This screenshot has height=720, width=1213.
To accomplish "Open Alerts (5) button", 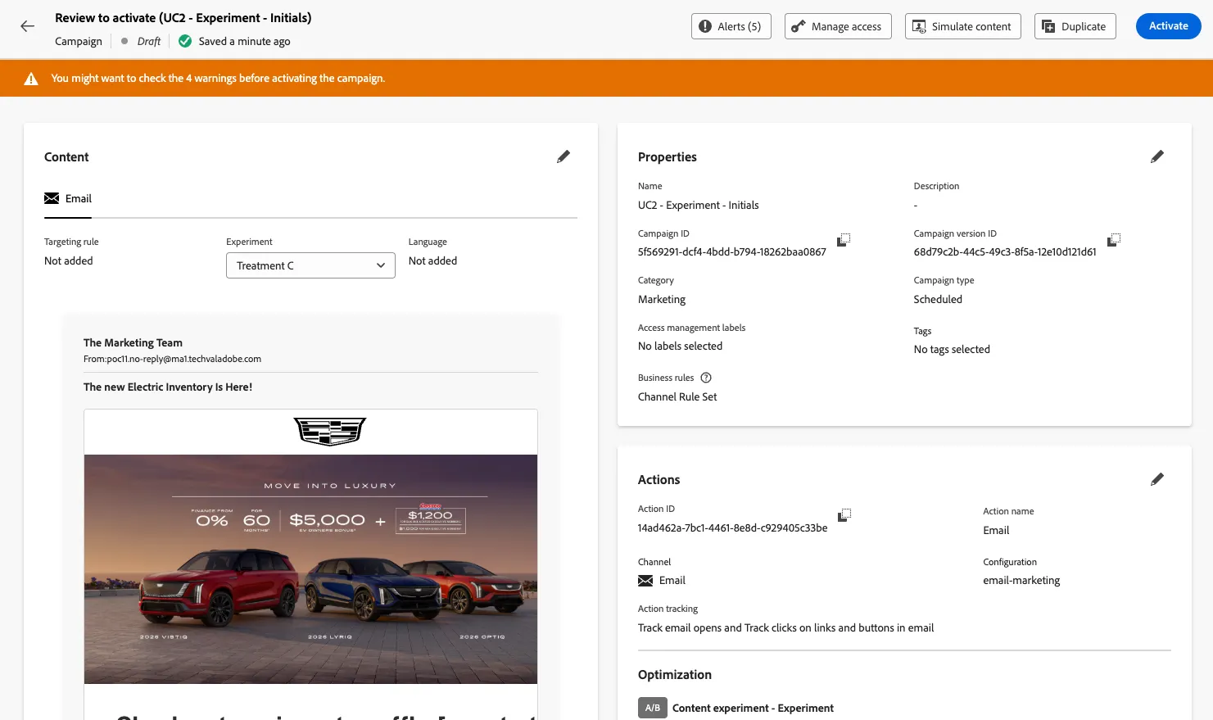I will pyautogui.click(x=731, y=26).
